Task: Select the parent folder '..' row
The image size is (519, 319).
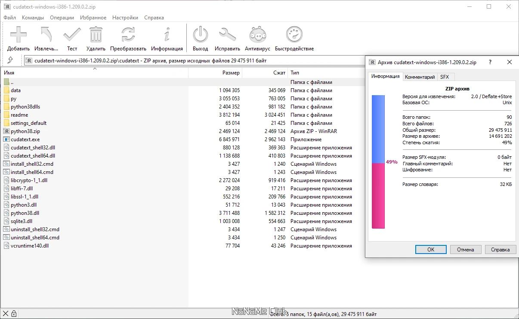Action: pos(182,82)
